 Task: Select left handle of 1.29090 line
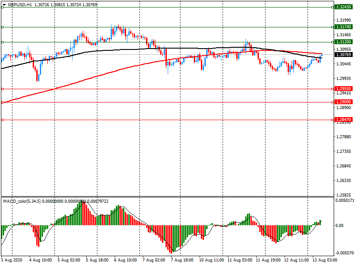click(x=3, y=102)
